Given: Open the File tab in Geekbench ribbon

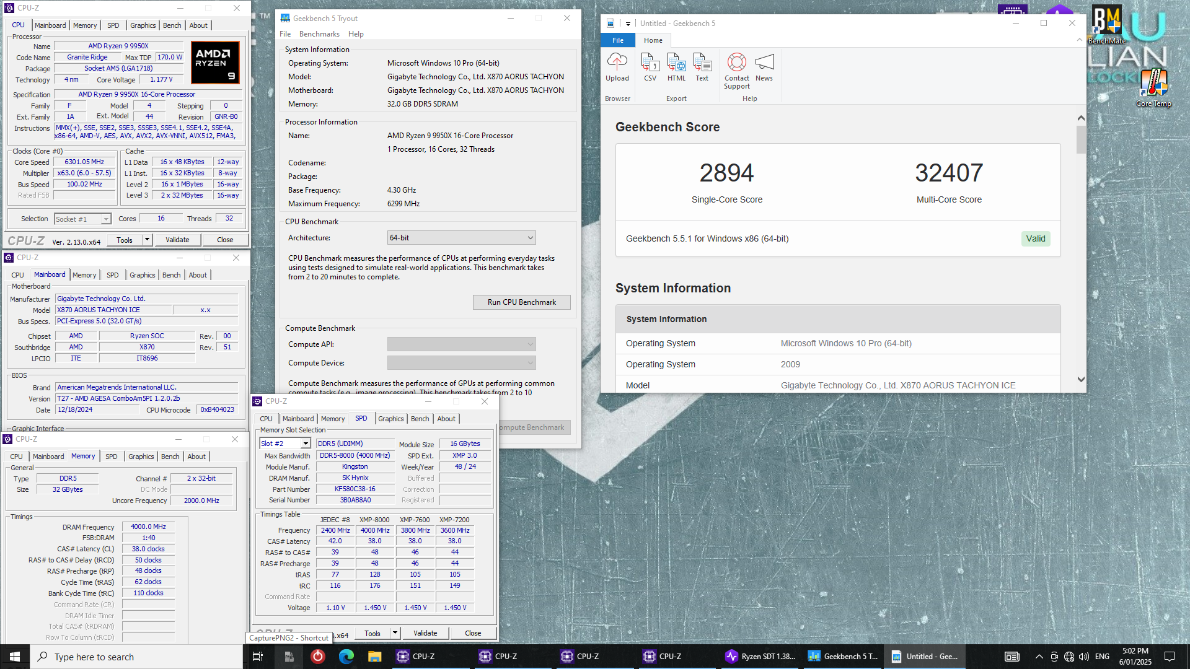Looking at the screenshot, I should tap(618, 40).
